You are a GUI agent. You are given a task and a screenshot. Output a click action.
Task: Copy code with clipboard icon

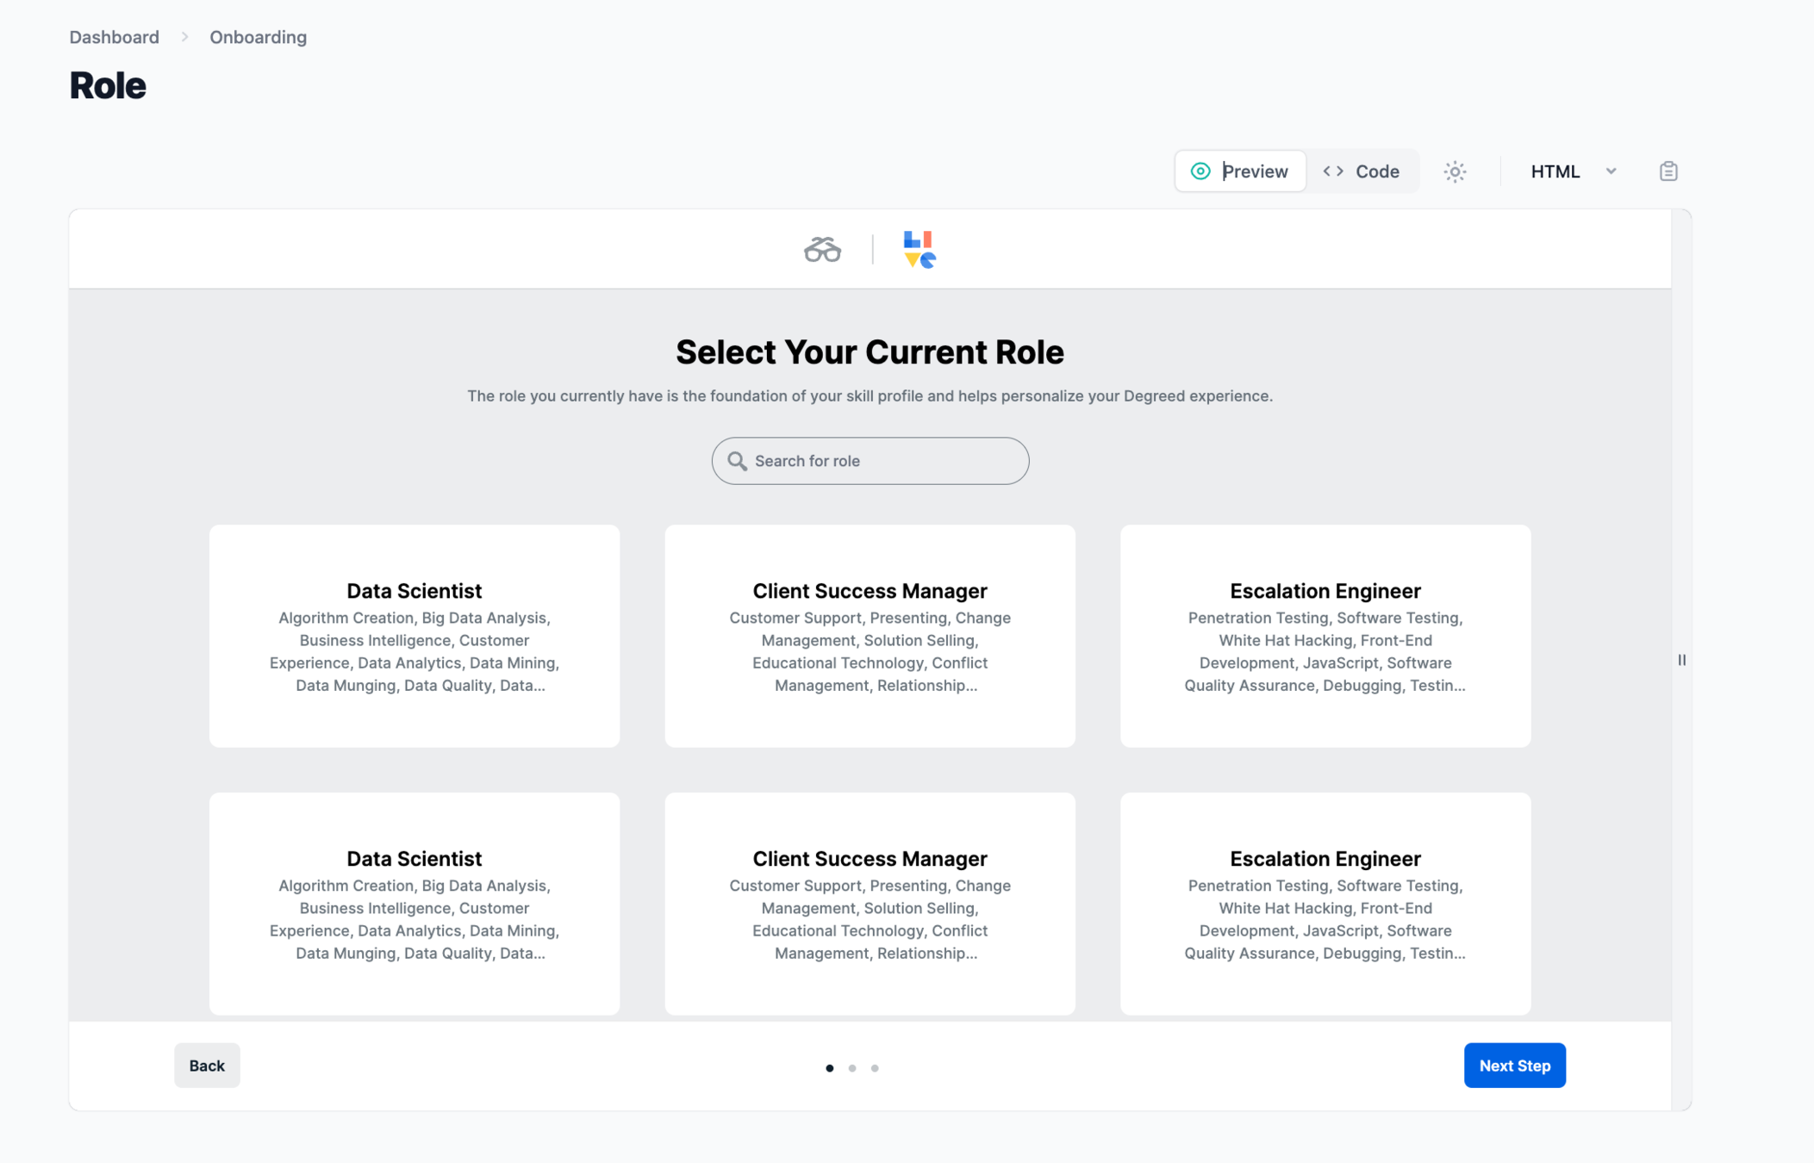(1668, 171)
